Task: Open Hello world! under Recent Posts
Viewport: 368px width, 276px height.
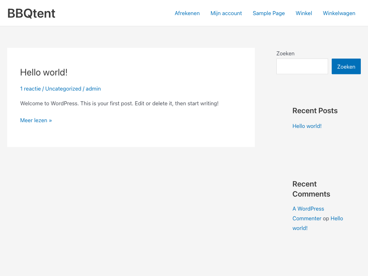Action: click(x=307, y=126)
